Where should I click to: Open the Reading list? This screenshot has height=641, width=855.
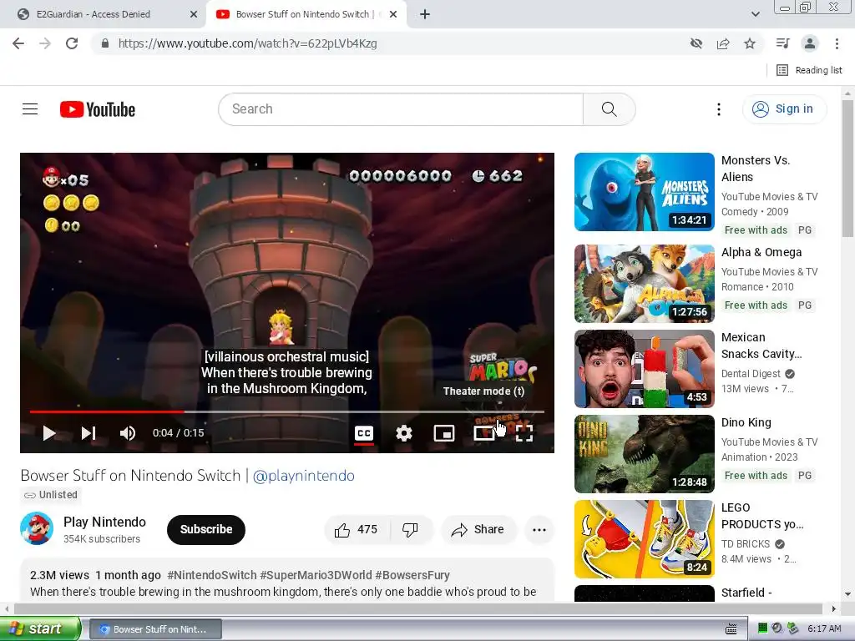point(810,70)
